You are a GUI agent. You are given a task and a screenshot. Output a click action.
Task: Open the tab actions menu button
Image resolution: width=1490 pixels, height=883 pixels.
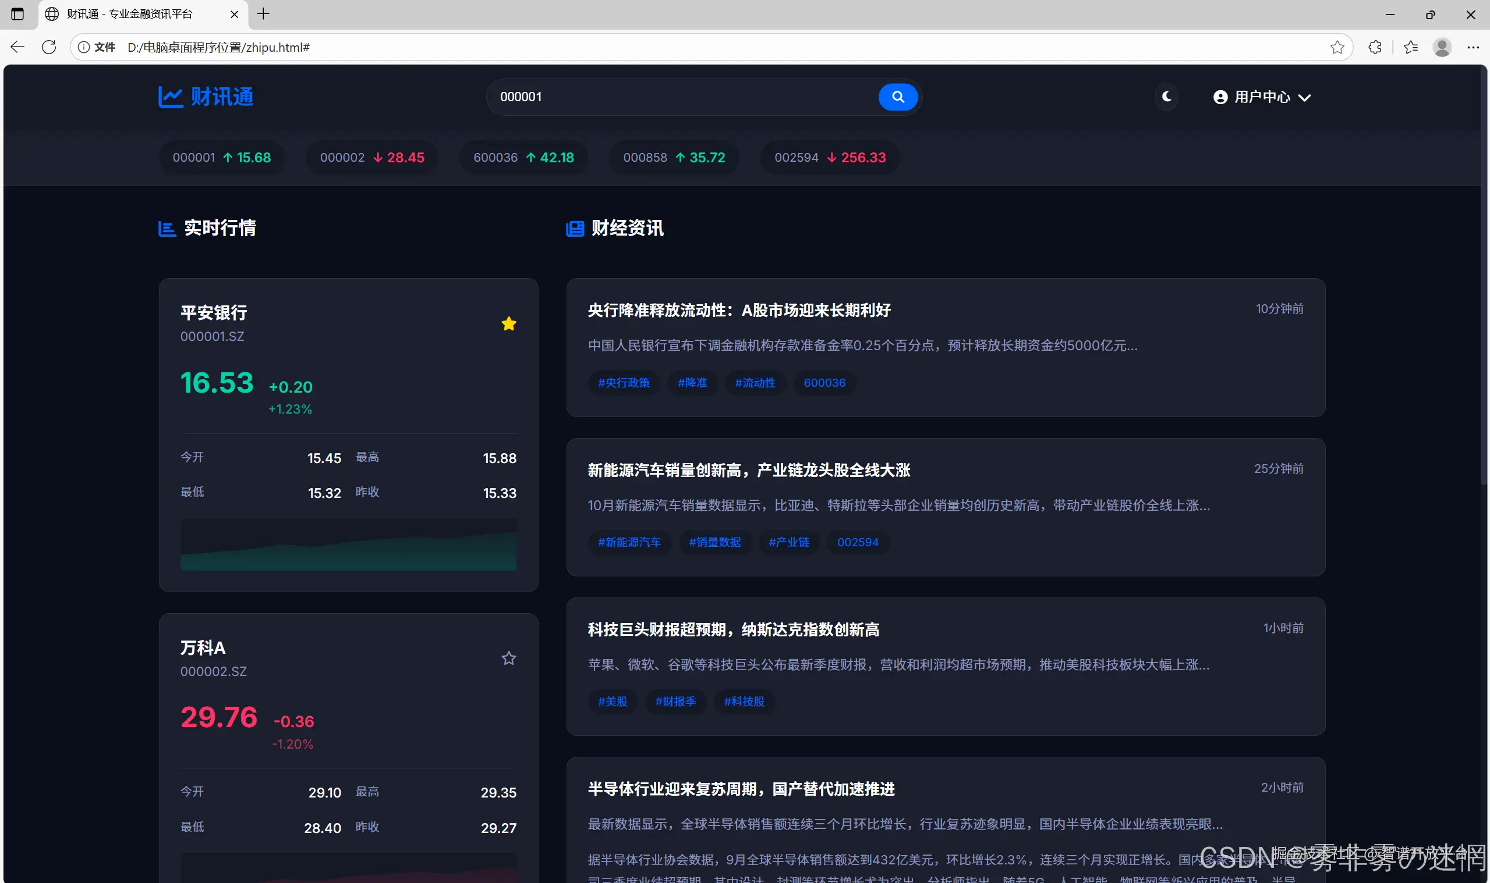click(x=17, y=14)
